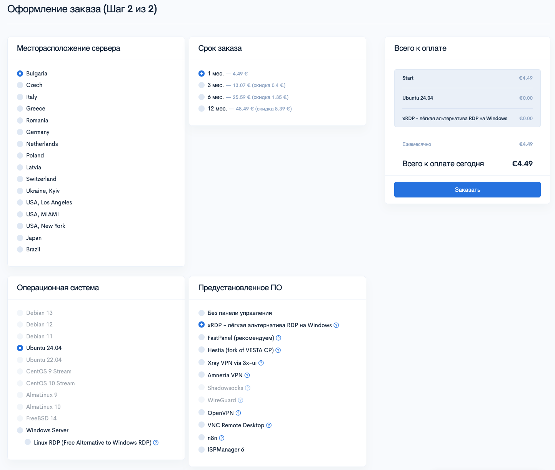Choose Switzerland as server location
The height and width of the screenshot is (470, 555).
pos(20,179)
